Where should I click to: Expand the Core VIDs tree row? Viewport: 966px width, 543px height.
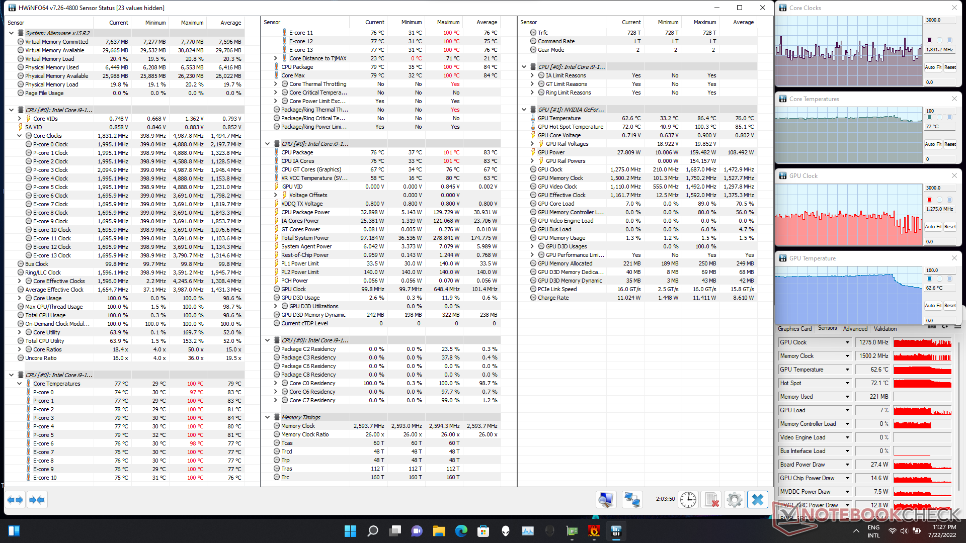pyautogui.click(x=20, y=119)
